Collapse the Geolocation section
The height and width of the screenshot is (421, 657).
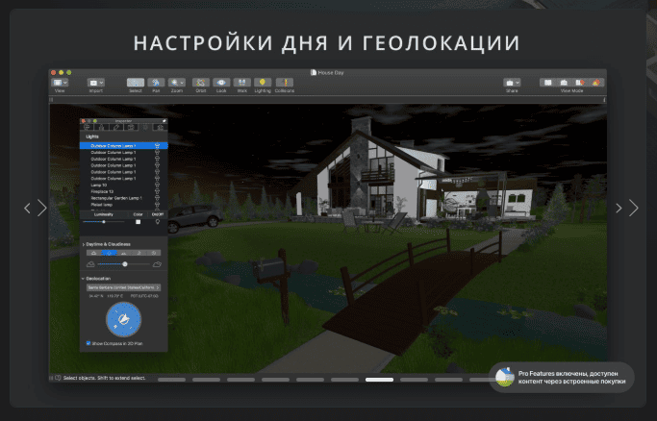click(83, 279)
